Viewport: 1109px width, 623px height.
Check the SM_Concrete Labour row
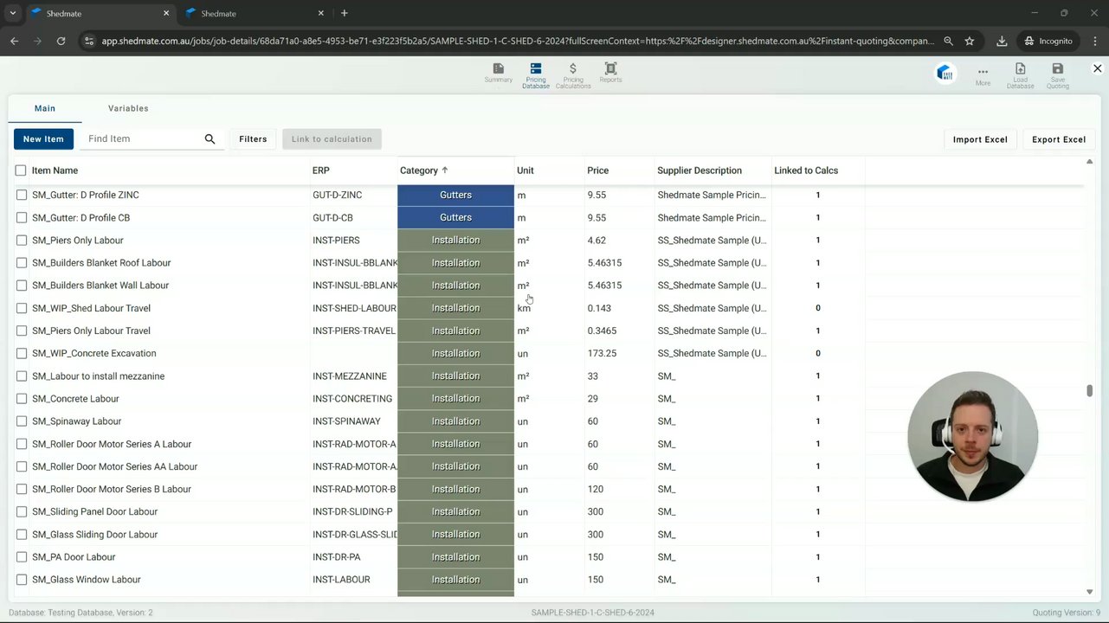click(x=22, y=399)
